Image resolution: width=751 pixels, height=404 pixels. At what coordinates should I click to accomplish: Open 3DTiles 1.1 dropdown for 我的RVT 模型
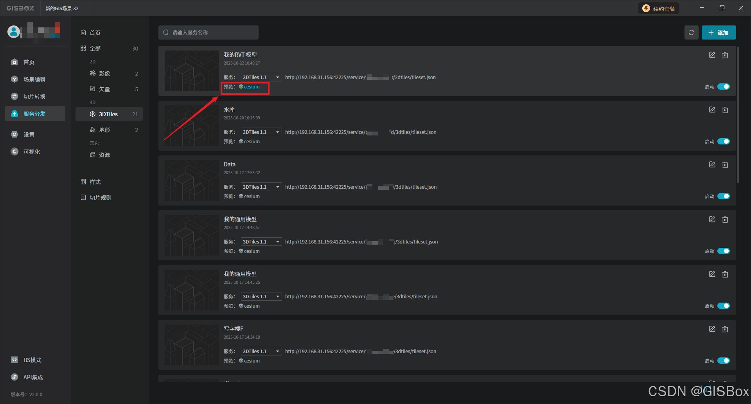[x=261, y=78]
